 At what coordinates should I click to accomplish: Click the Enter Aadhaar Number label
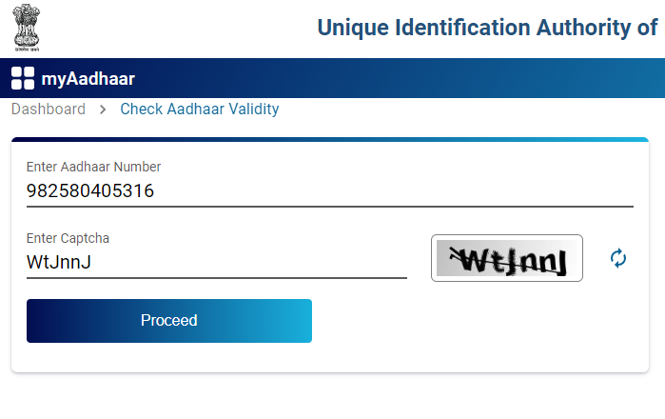93,167
